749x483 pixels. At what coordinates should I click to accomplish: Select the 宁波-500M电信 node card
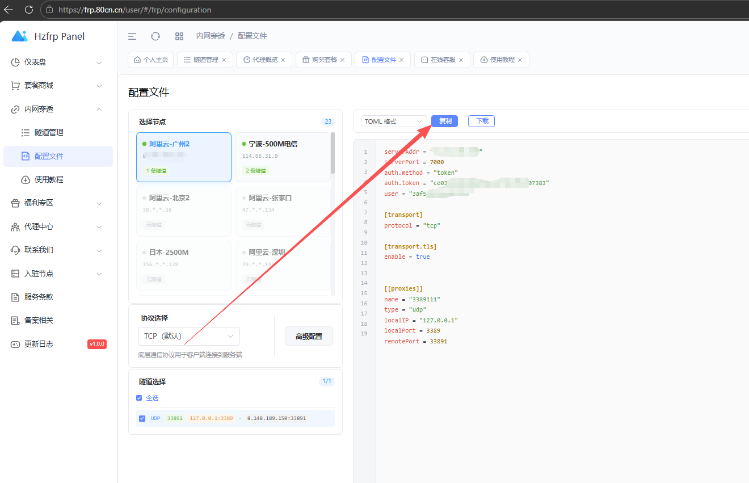coord(283,157)
